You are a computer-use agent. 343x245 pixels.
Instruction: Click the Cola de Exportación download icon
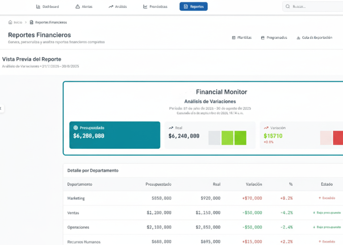[x=298, y=38]
